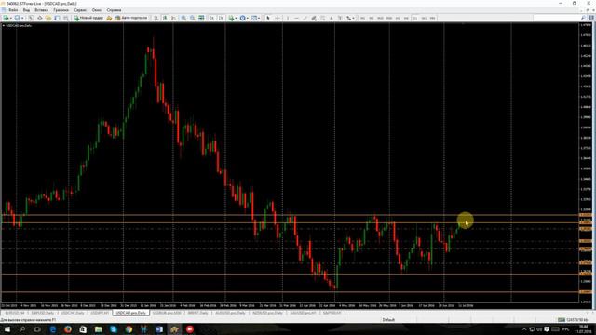
Task: Switch timeframe to H4
Action: (406, 18)
